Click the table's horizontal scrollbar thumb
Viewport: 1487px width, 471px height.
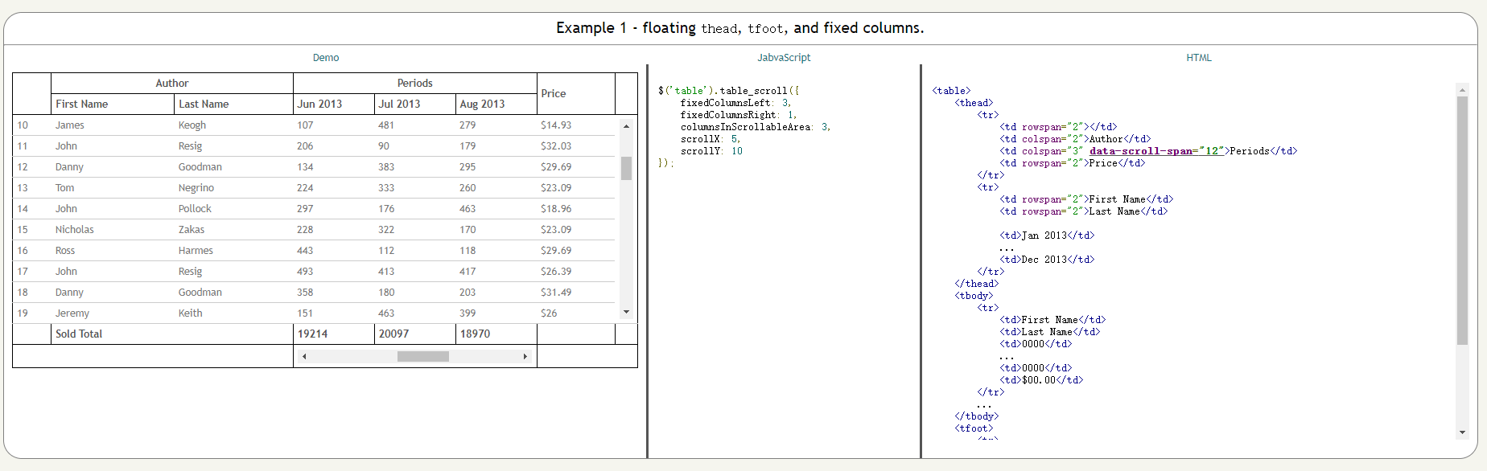[x=423, y=356]
